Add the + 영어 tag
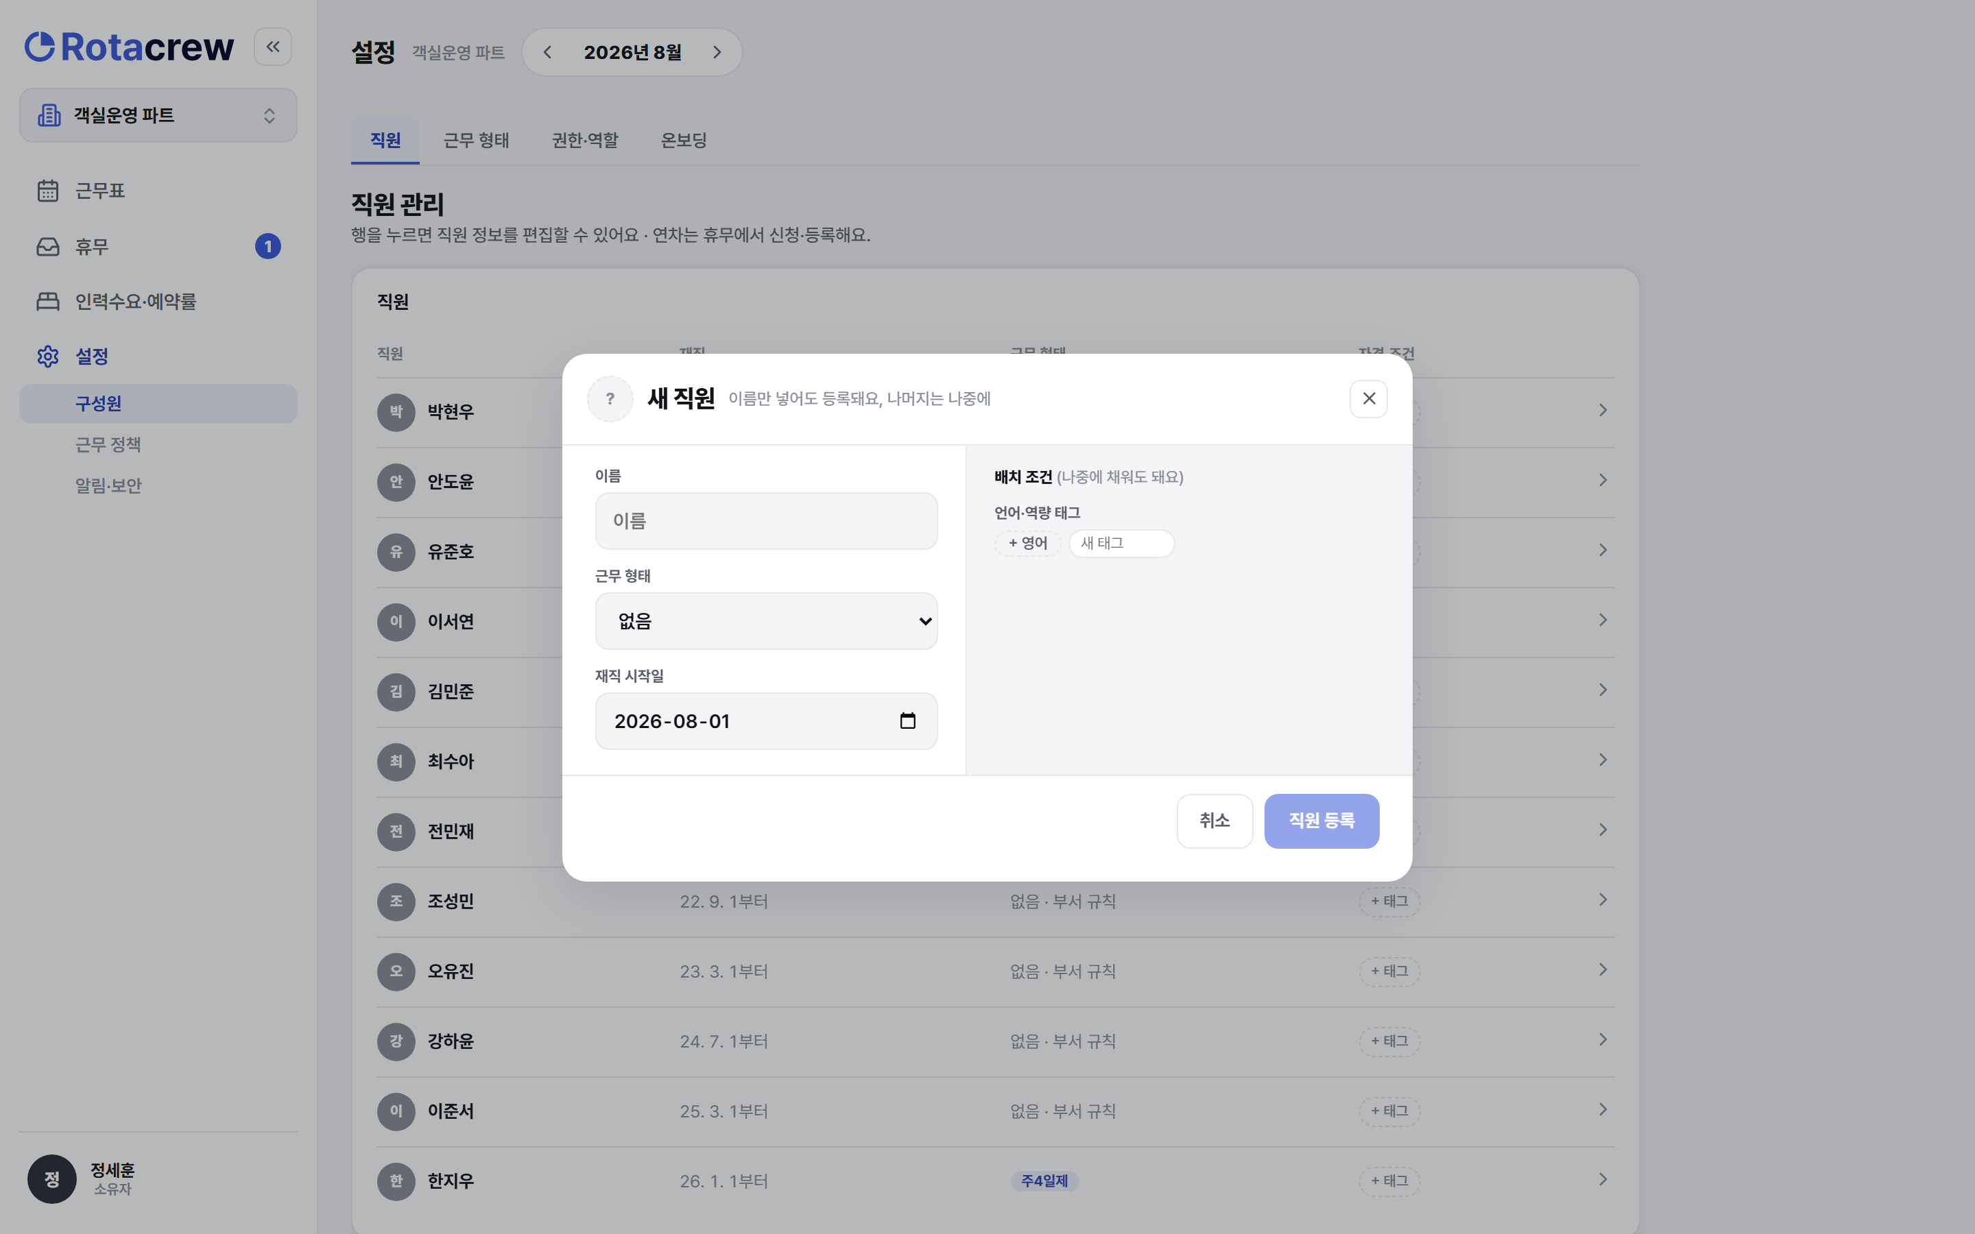This screenshot has height=1234, width=1975. [1027, 544]
